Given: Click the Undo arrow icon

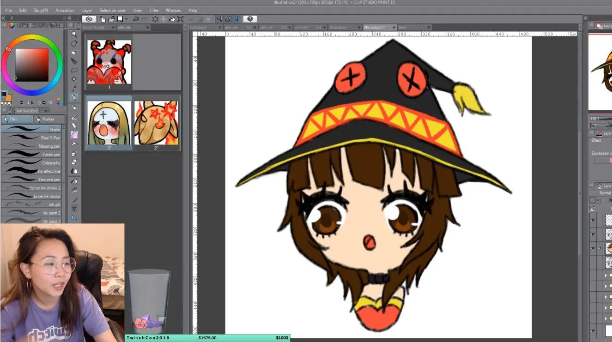Looking at the screenshot, I should pos(135,19).
